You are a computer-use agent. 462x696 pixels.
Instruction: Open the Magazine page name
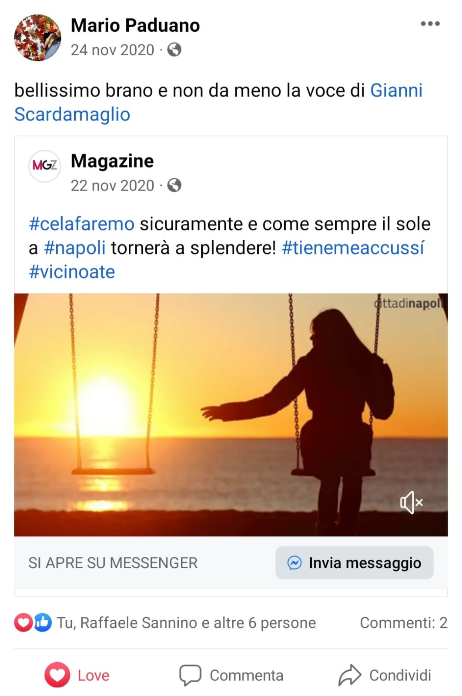point(112,161)
